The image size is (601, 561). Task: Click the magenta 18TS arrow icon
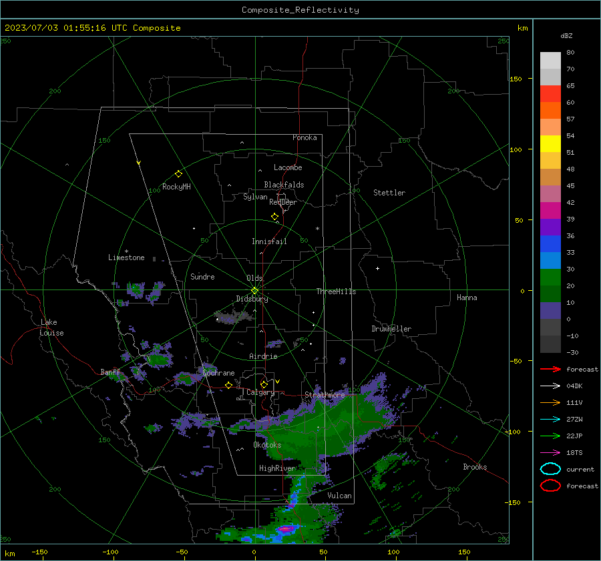550,453
